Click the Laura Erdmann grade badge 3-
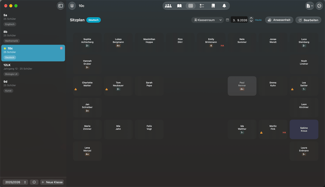The image size is (325, 187). coord(304,154)
